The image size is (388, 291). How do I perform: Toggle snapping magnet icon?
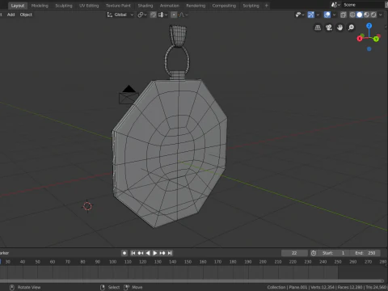[153, 15]
